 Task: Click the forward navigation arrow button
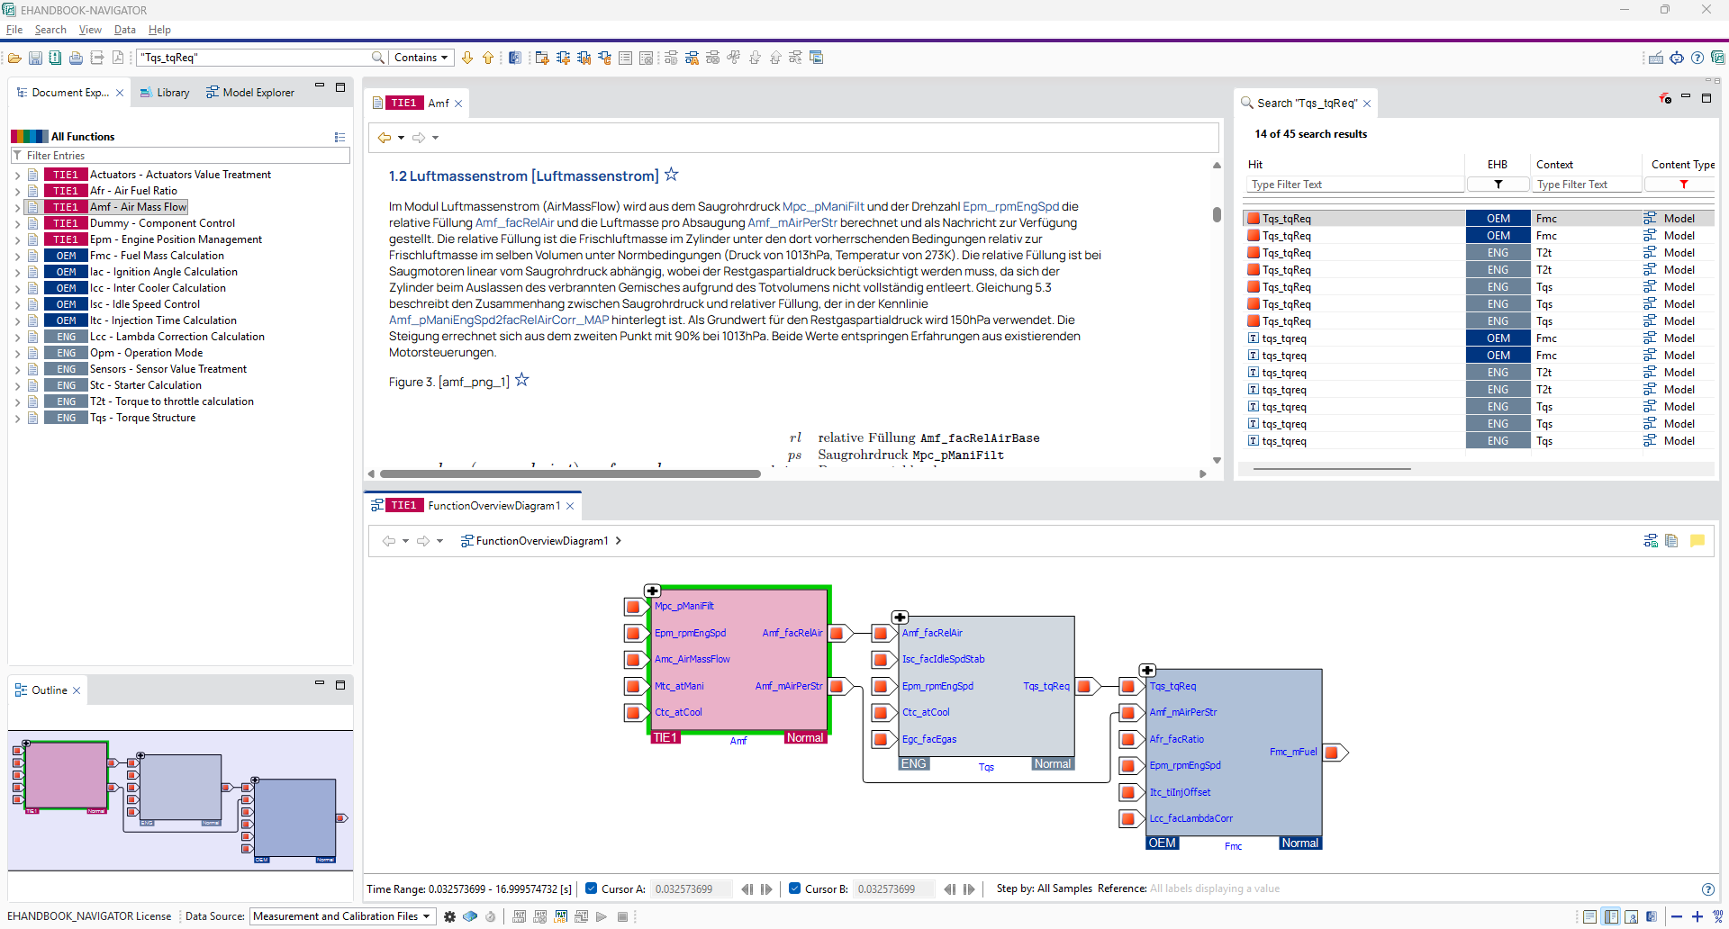[420, 137]
